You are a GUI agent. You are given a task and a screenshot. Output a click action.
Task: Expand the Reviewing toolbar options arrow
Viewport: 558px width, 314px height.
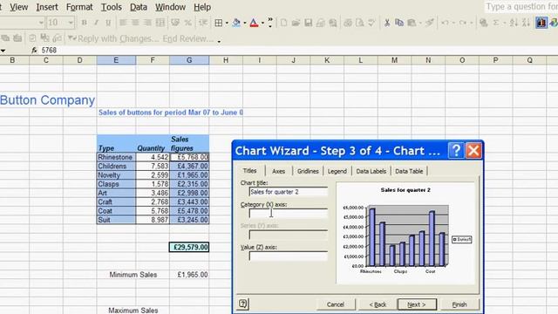(219, 41)
